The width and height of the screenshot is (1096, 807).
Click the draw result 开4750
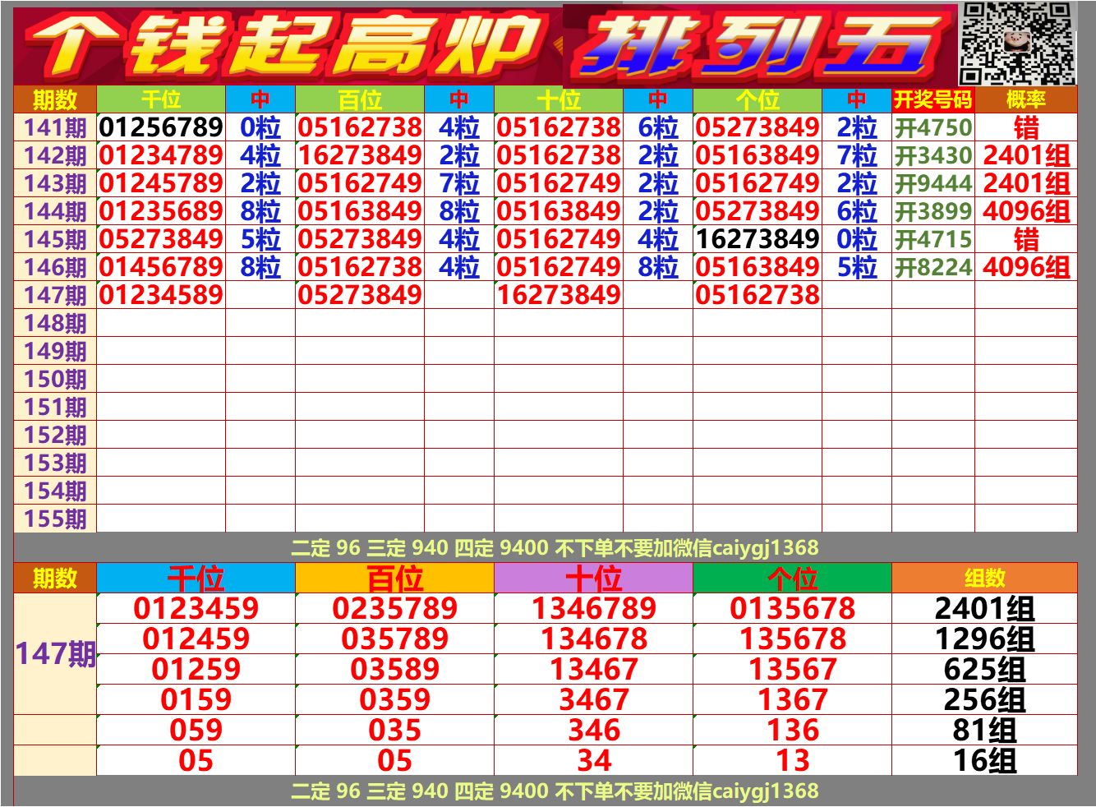[933, 127]
